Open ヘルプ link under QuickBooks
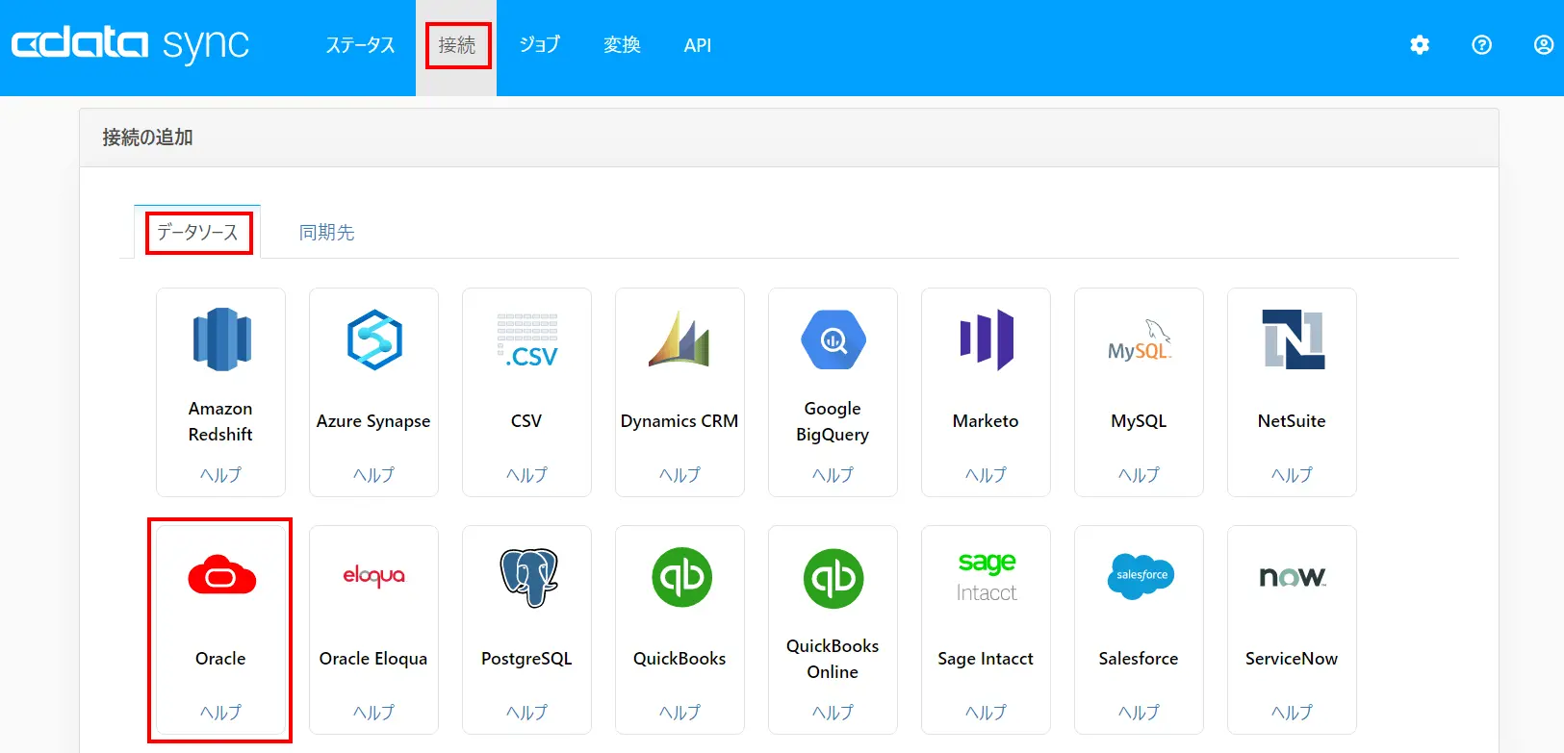 click(x=679, y=713)
